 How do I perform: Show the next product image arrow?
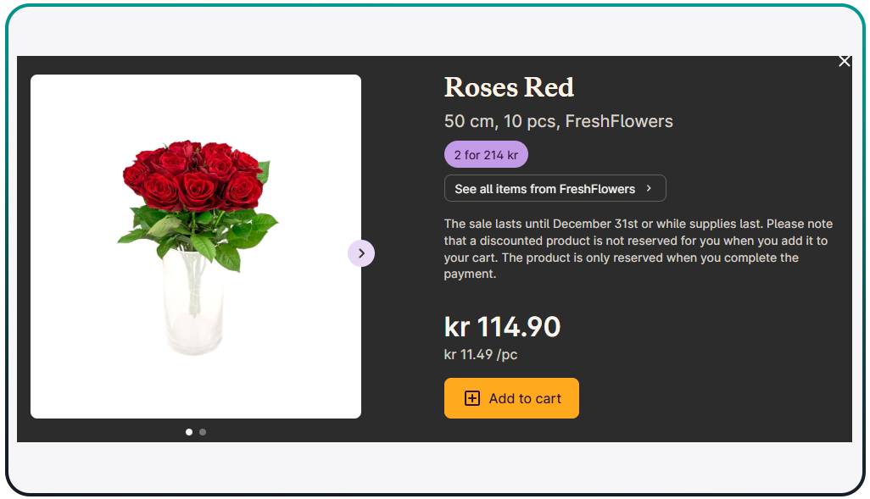coord(361,253)
